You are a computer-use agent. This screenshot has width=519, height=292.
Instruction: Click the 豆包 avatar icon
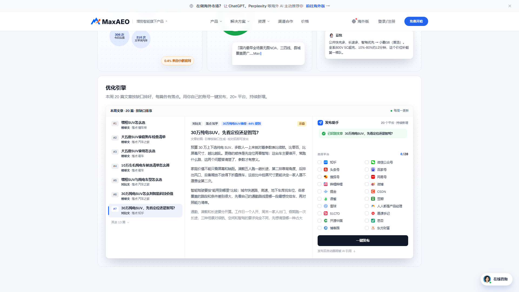tap(331, 35)
